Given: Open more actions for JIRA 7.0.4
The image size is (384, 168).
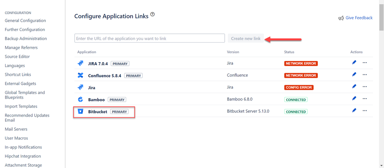Looking at the screenshot, I should [x=365, y=63].
